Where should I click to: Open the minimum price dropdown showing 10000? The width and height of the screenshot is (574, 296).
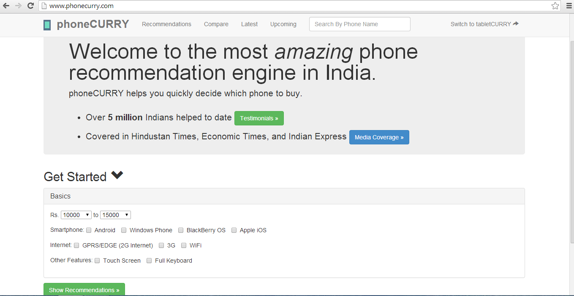[76, 215]
